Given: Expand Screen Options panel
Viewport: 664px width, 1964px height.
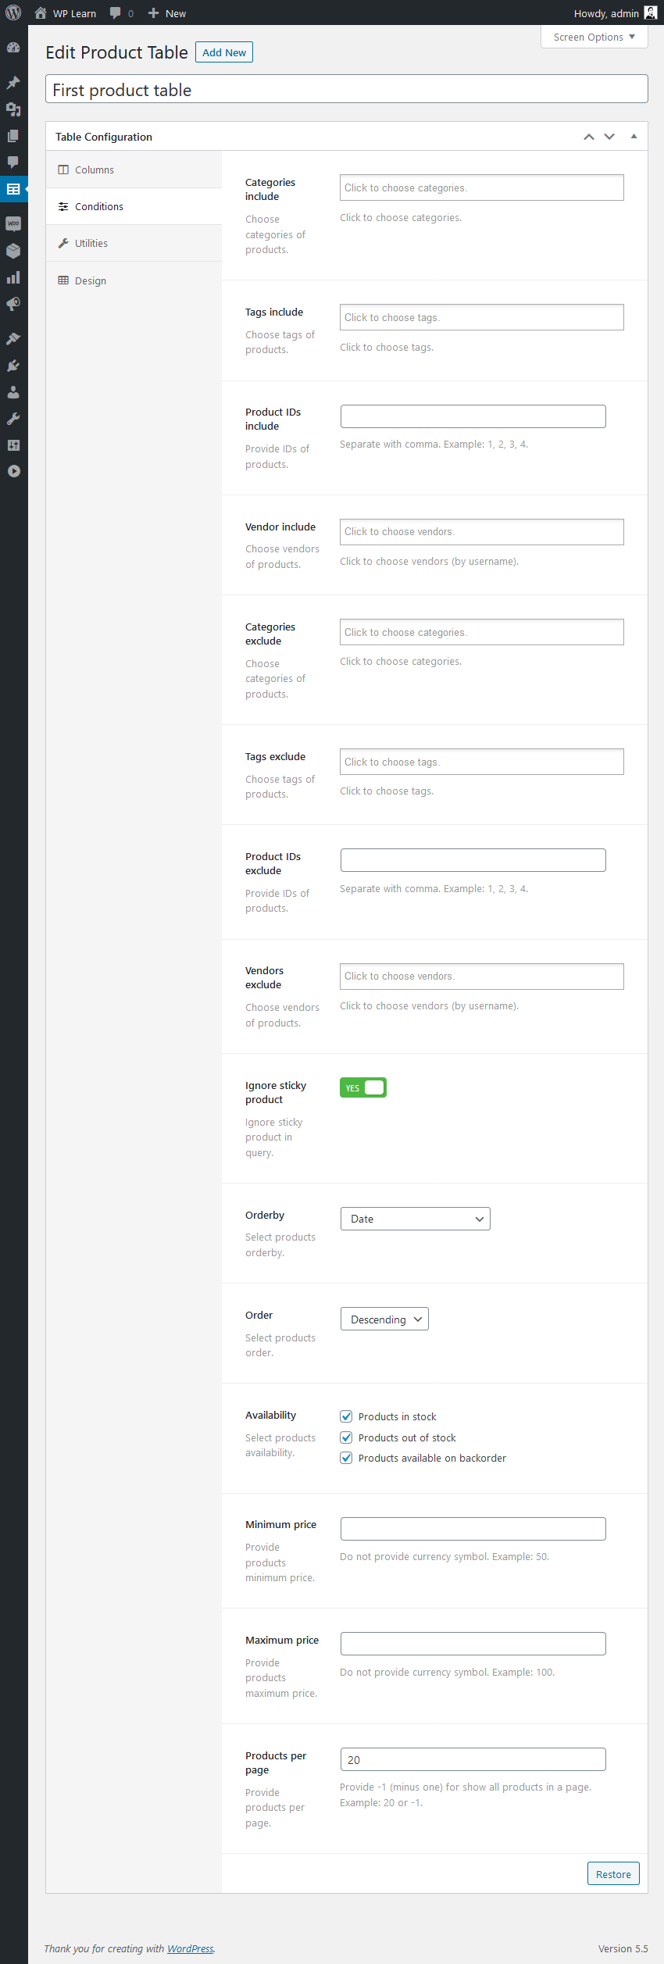Looking at the screenshot, I should 594,37.
